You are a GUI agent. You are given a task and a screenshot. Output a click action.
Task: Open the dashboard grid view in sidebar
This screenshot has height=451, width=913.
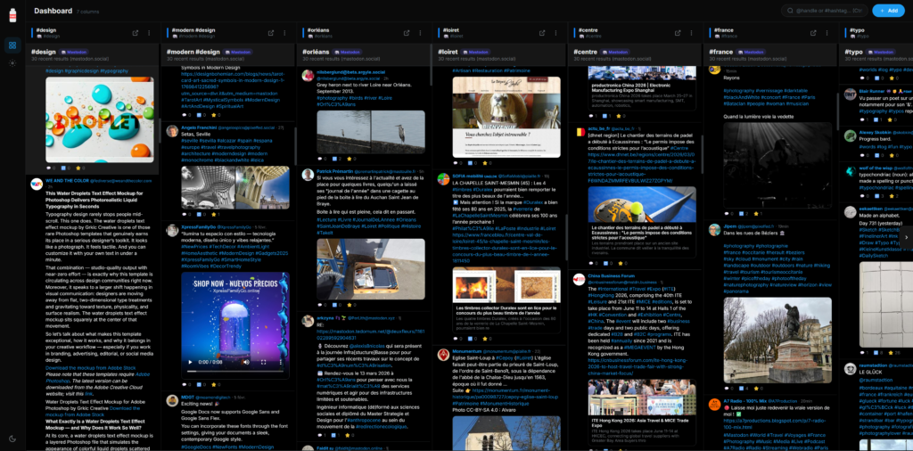pyautogui.click(x=12, y=45)
